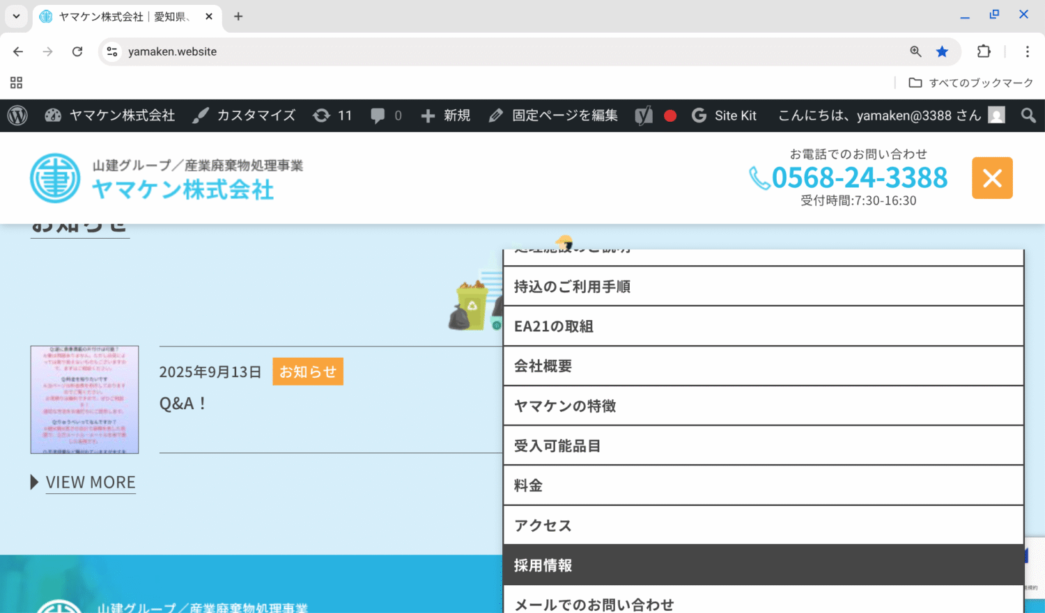Screen dimensions: 1045x613
Task: Open Chrome extensions puzzle icon
Action: coord(984,51)
